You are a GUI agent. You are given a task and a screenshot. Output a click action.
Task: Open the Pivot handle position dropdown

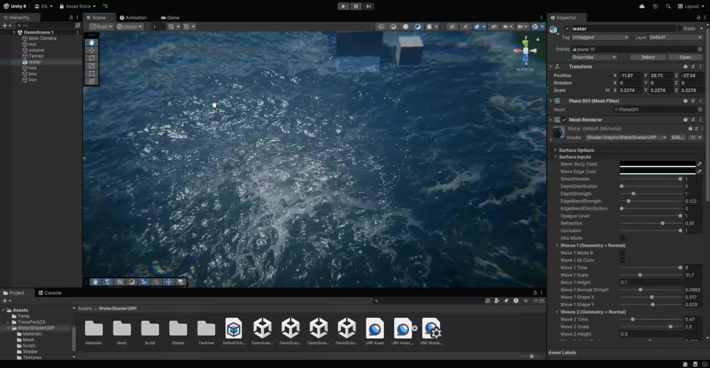pos(101,27)
